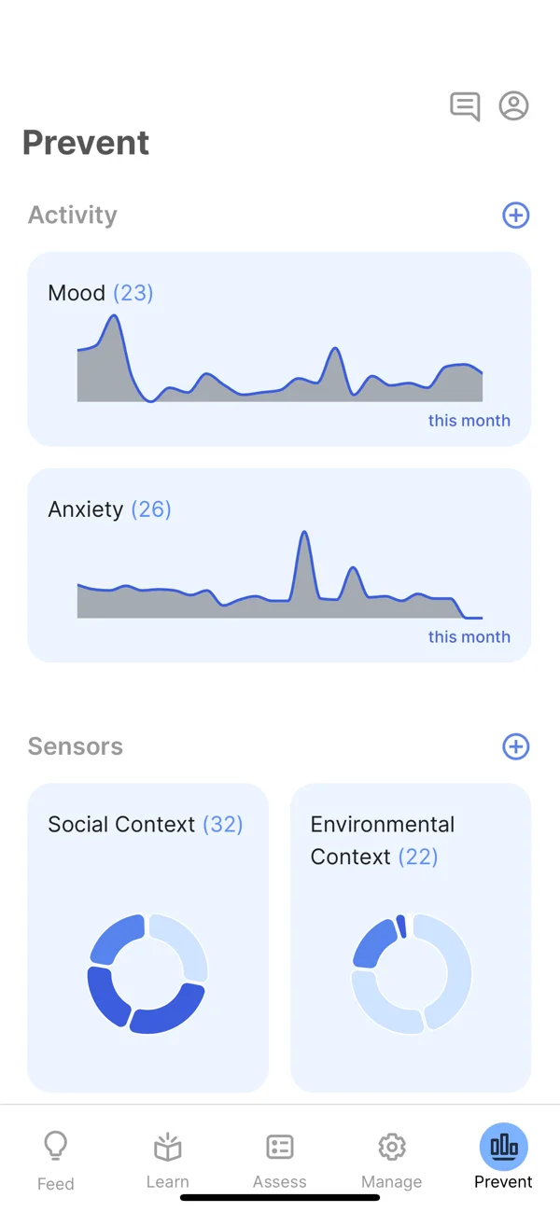
Task: Select the Social Context donut chart
Action: (147, 974)
